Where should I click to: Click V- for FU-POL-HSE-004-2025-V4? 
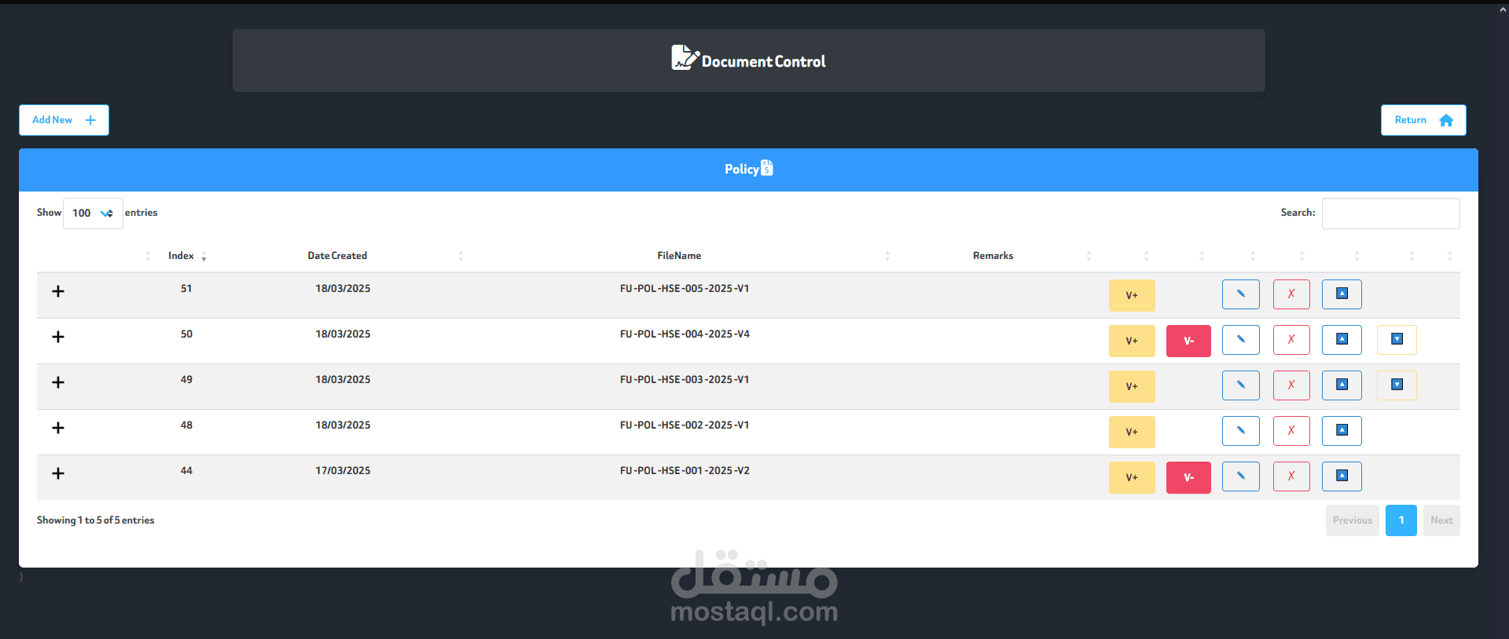point(1188,341)
